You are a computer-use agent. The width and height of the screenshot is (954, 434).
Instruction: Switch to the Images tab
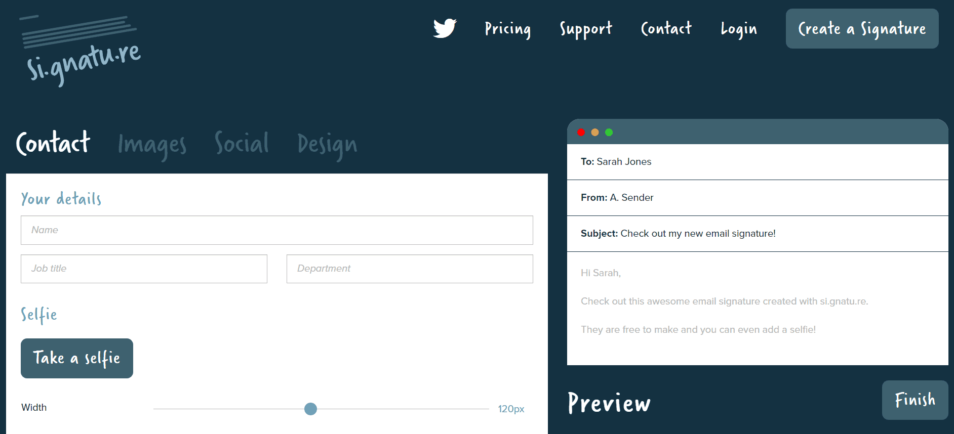pos(152,145)
